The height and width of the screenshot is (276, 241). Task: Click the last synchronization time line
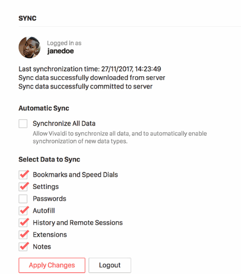[90, 69]
